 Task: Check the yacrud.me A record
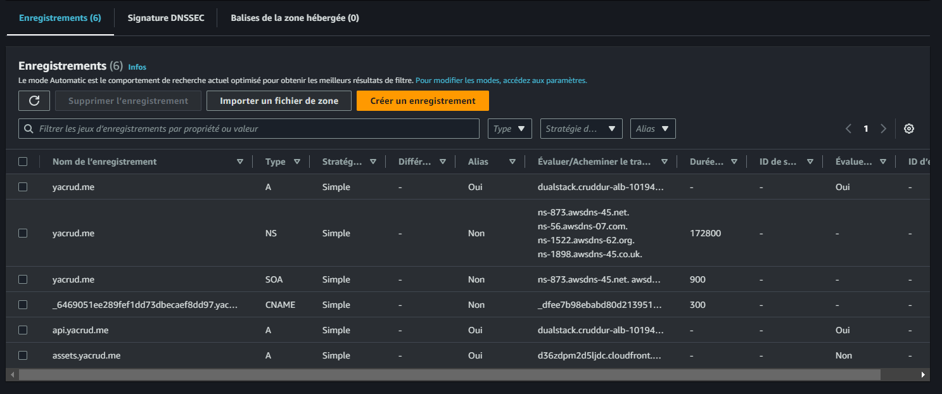click(x=23, y=187)
